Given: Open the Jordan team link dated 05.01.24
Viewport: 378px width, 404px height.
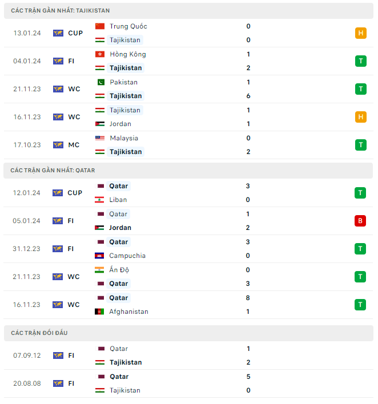Looking at the screenshot, I should tap(120, 228).
